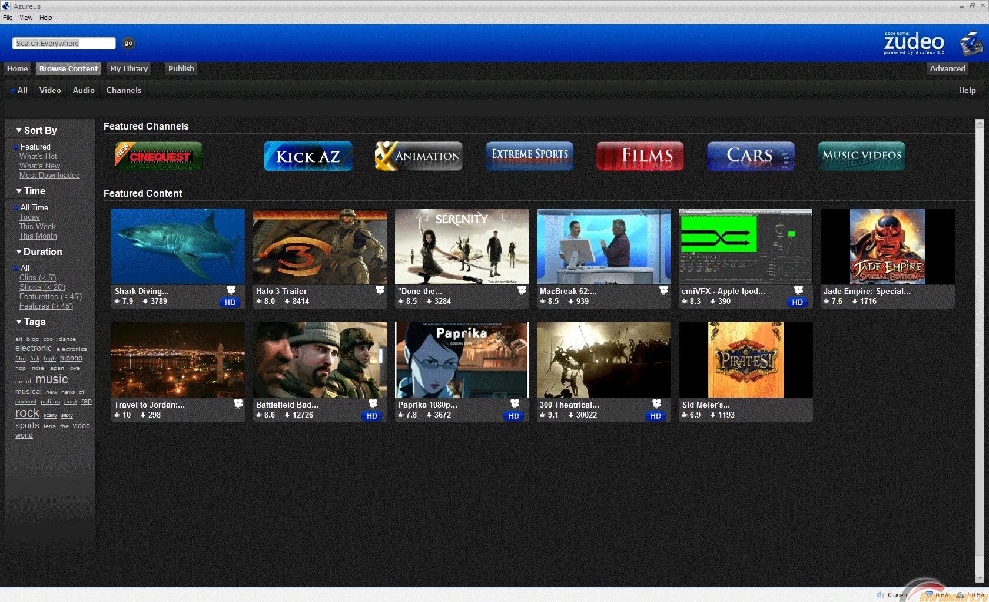Select the Browse Content tab
Image resolution: width=989 pixels, height=602 pixels.
pyautogui.click(x=68, y=68)
